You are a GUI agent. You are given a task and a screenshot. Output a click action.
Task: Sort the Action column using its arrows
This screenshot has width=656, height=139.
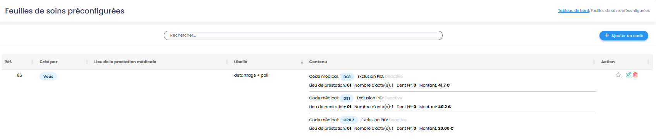coord(648,62)
